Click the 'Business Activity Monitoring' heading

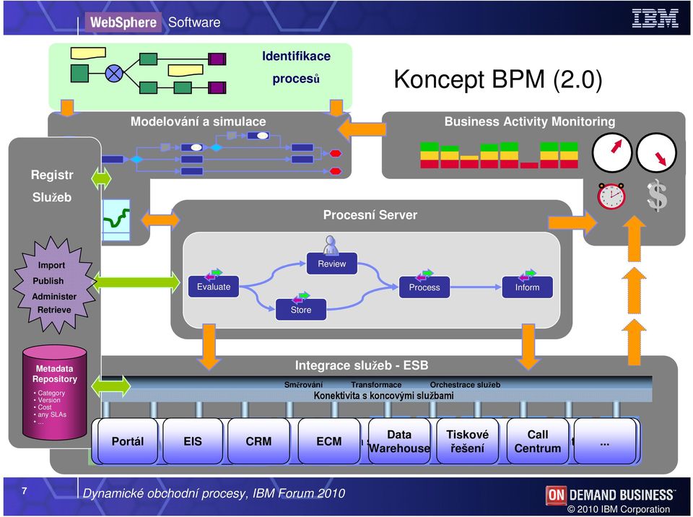[x=529, y=121]
